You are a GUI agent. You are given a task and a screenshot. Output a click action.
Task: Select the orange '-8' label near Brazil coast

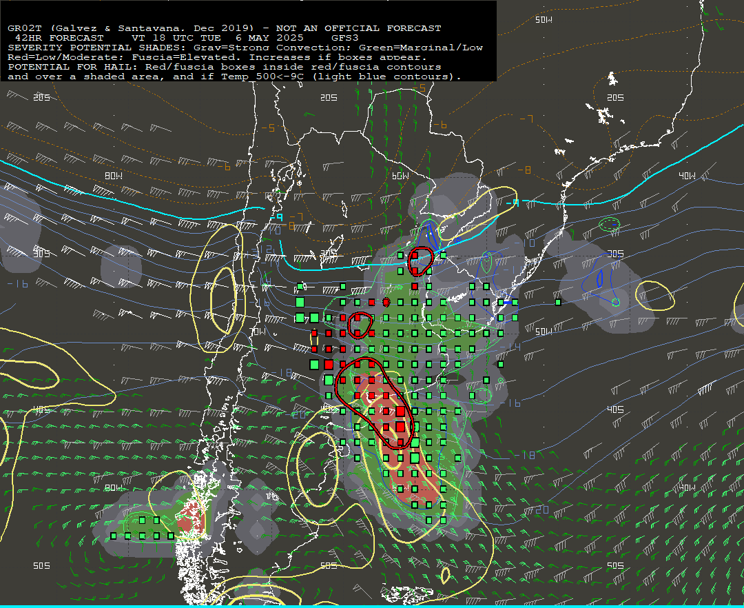524,170
